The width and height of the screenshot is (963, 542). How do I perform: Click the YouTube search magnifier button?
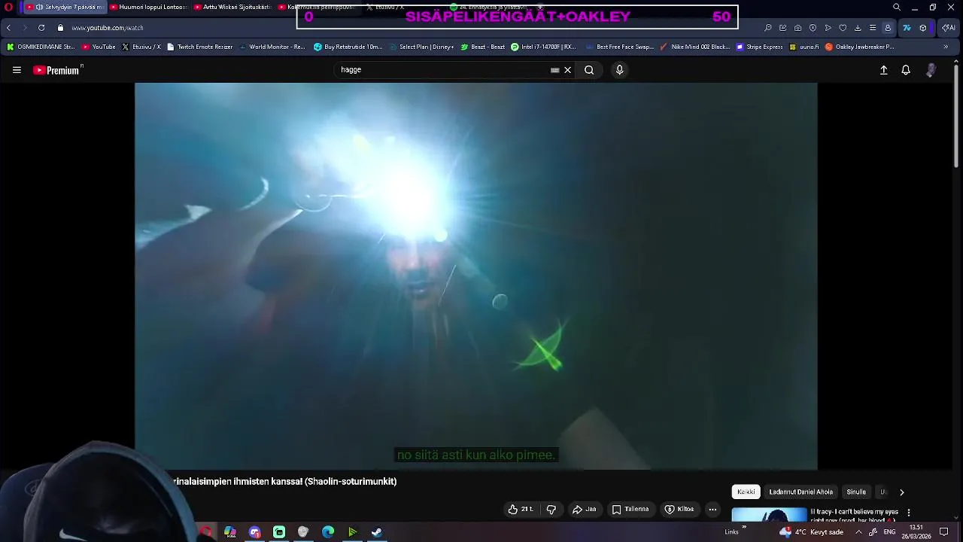click(589, 70)
